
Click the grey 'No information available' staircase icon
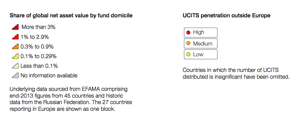coord(15,75)
